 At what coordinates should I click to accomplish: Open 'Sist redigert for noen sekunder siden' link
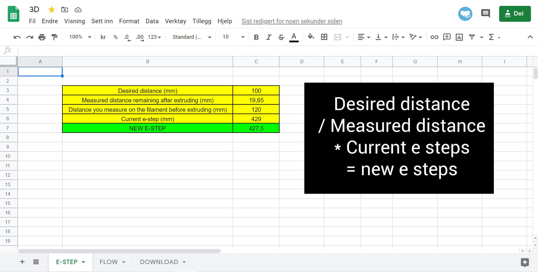(x=292, y=21)
